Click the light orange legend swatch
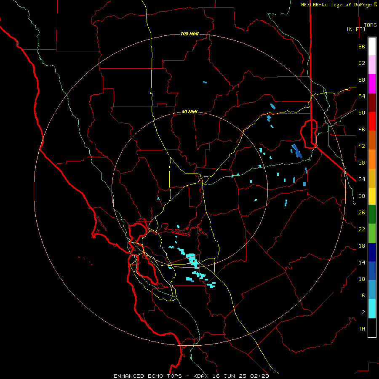 [x=372, y=159]
